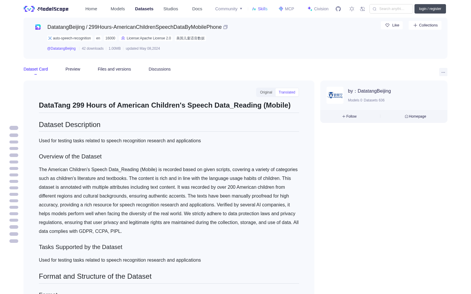Click the dataset avatar icon beside the title
The width and height of the screenshot is (471, 294).
tap(38, 27)
